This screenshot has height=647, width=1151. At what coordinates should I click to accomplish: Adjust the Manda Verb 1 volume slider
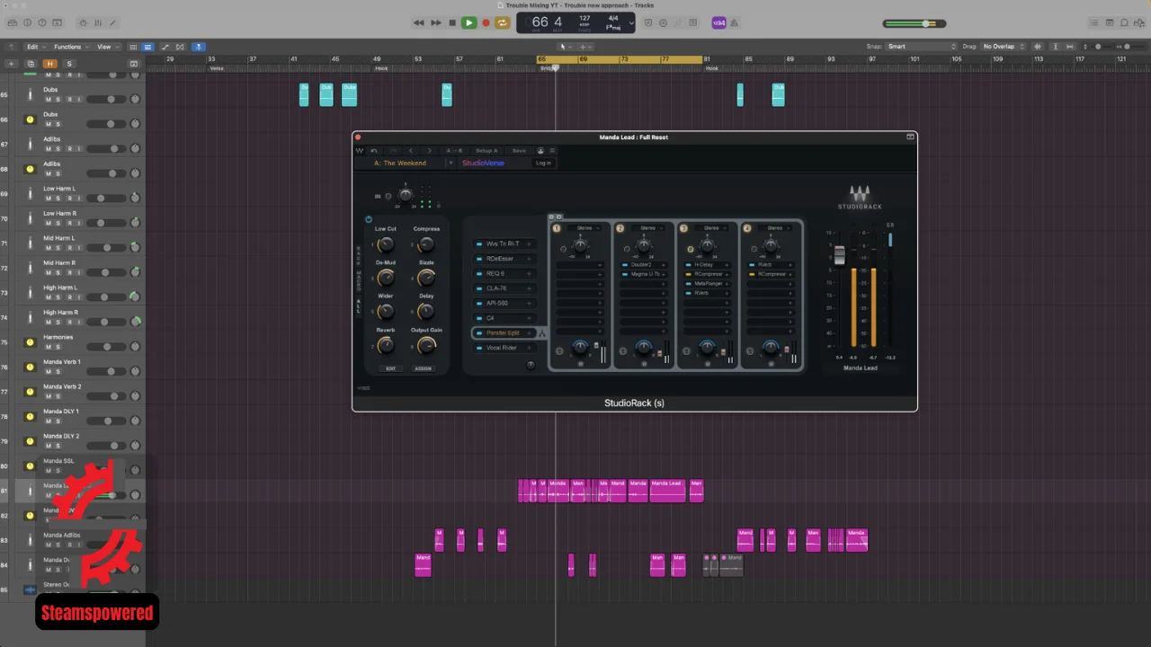pos(105,371)
